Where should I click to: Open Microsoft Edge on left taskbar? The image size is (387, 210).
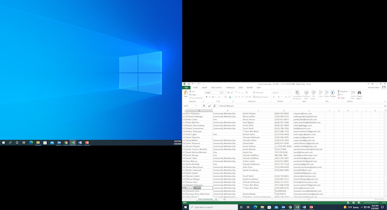[31, 143]
